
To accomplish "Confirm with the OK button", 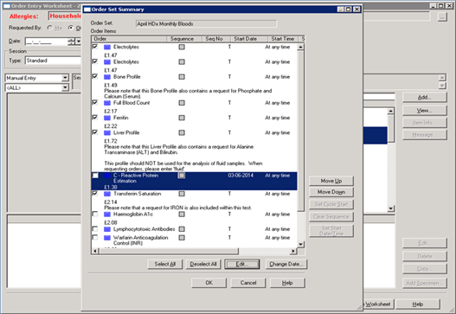I will [x=209, y=283].
